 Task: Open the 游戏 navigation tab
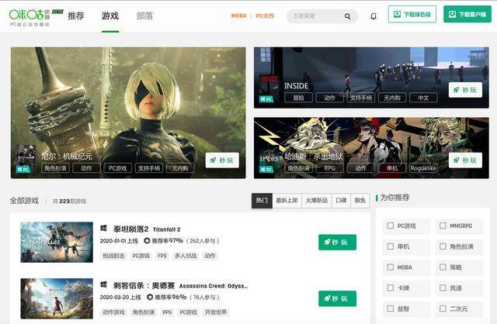[110, 16]
